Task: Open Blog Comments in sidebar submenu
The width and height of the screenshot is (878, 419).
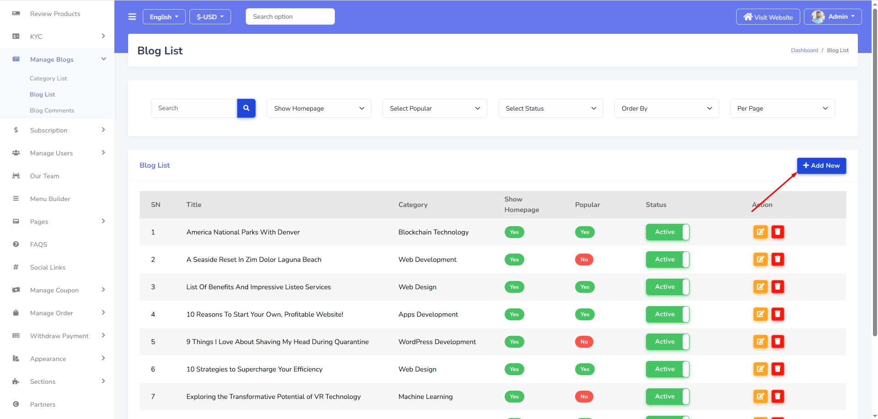Action: point(52,111)
